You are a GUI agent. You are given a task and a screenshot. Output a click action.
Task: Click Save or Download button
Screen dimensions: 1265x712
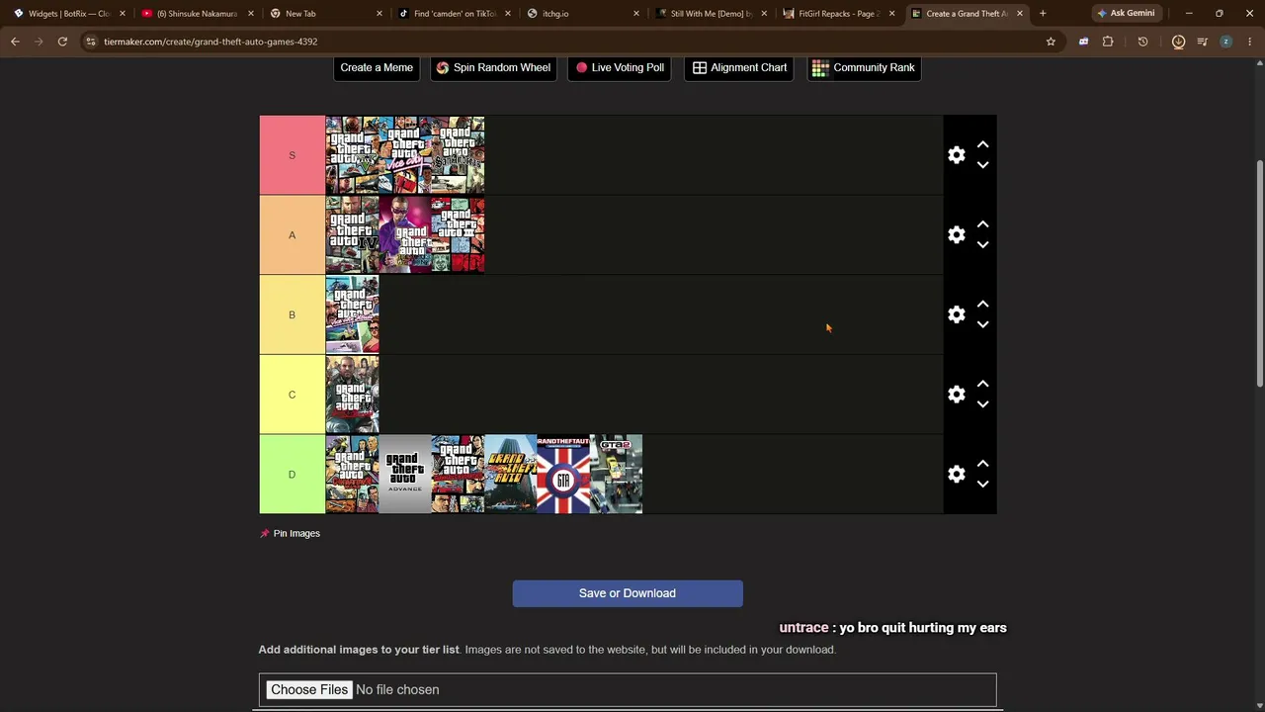628,593
